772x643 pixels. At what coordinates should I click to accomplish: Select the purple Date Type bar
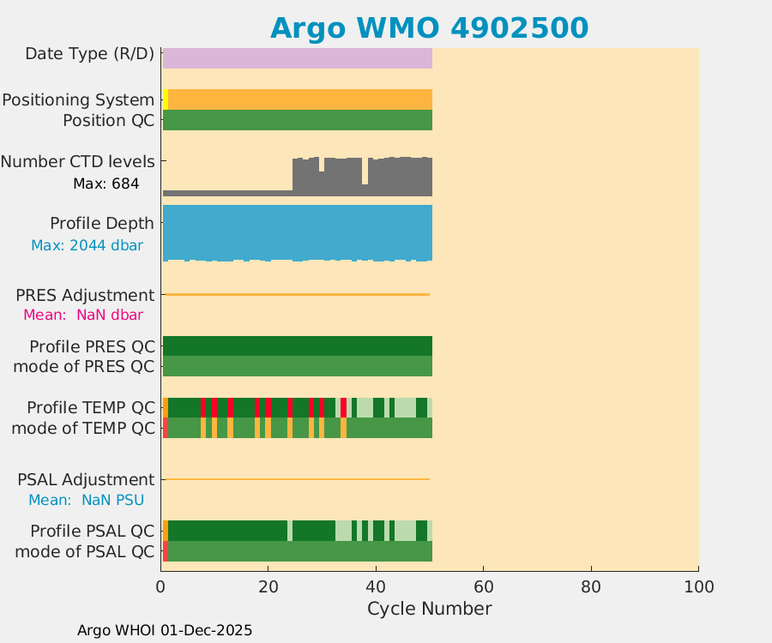[297, 57]
